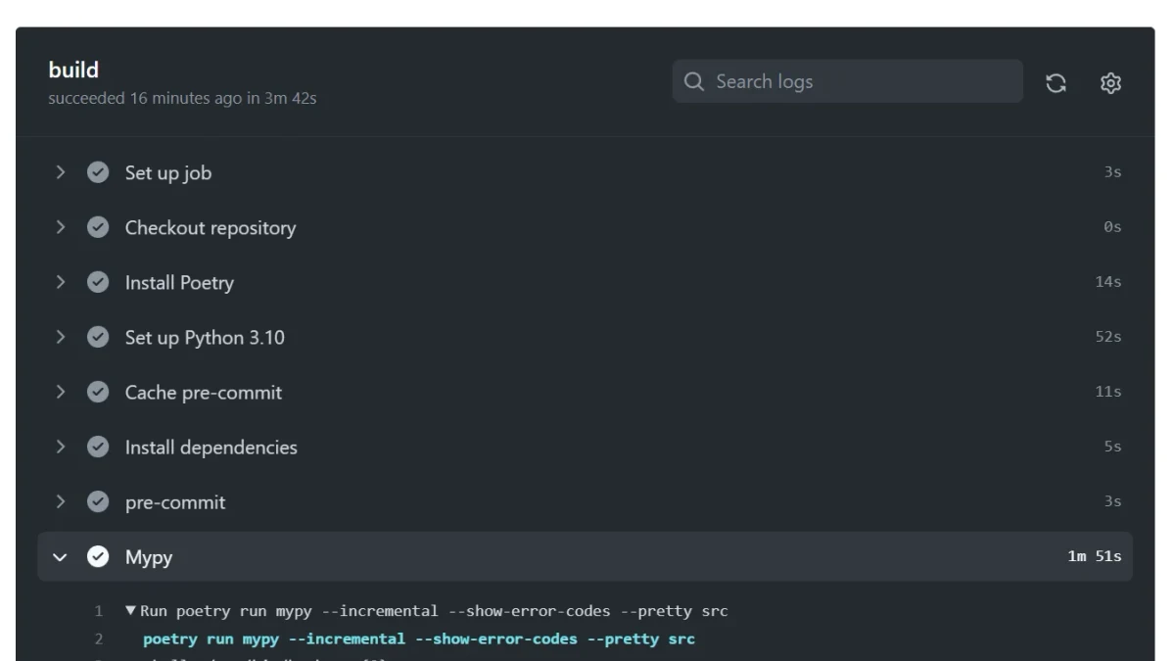Expand the Set up Python 3.10 step
Image resolution: width=1175 pixels, height=661 pixels.
pos(61,337)
